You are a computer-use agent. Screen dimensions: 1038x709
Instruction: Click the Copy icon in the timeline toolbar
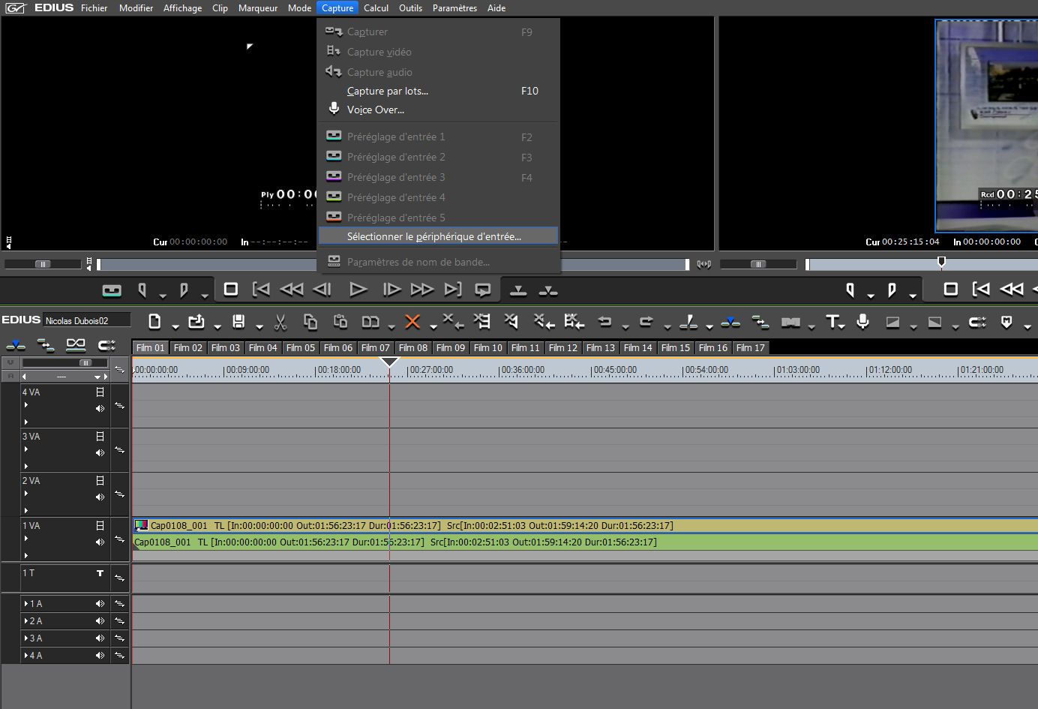310,322
